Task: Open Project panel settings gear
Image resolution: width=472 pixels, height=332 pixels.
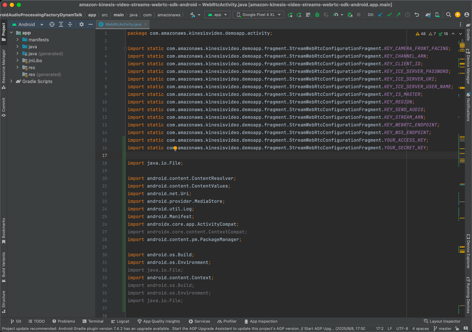Action: pyautogui.click(x=81, y=24)
